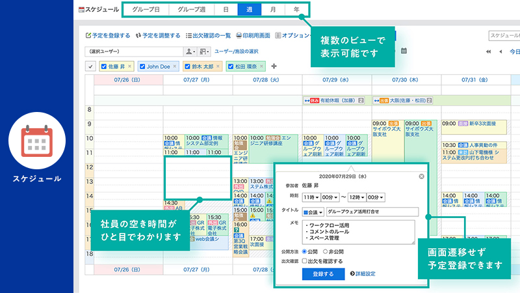Click the title field グループウェア活用打合せ
The width and height of the screenshot is (520, 293).
372,212
